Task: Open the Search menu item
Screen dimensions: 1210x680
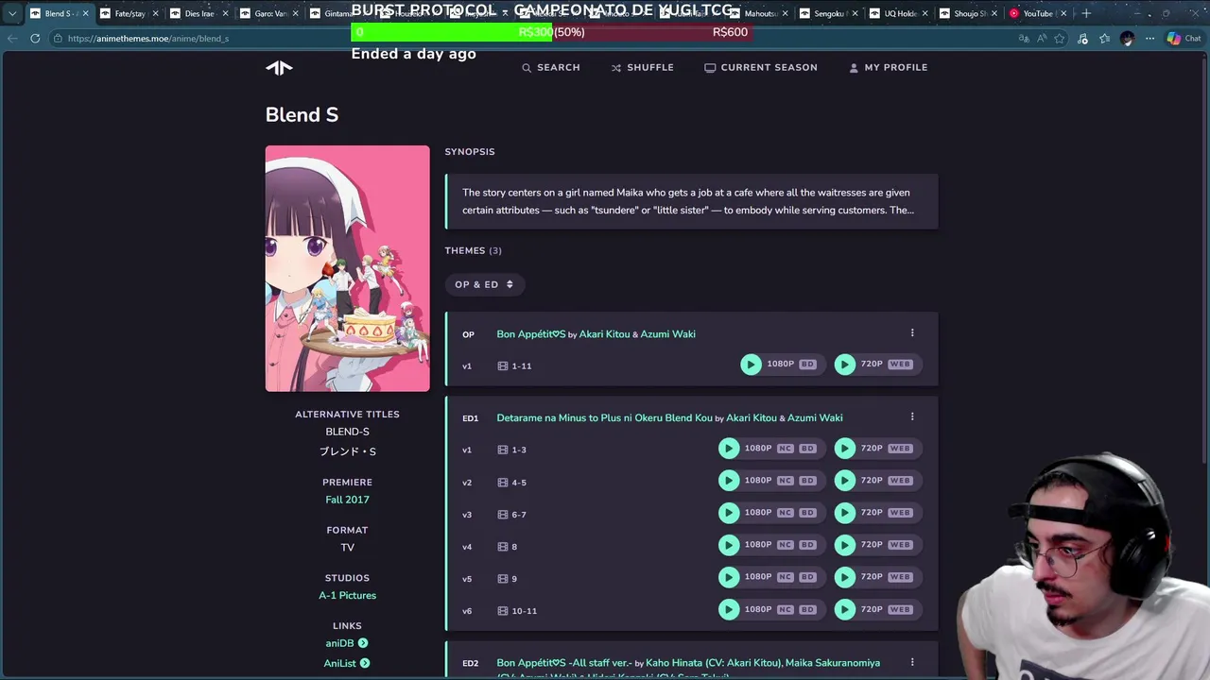Action: coord(551,68)
